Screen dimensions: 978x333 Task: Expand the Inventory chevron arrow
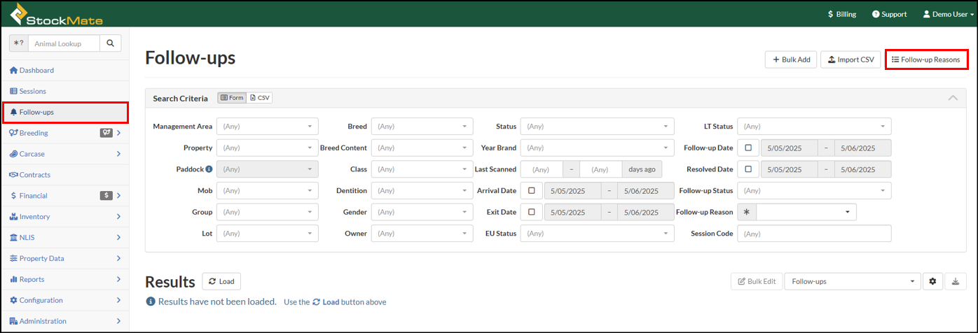point(119,217)
